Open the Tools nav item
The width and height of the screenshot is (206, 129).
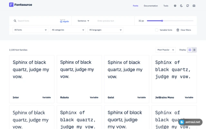166,6
